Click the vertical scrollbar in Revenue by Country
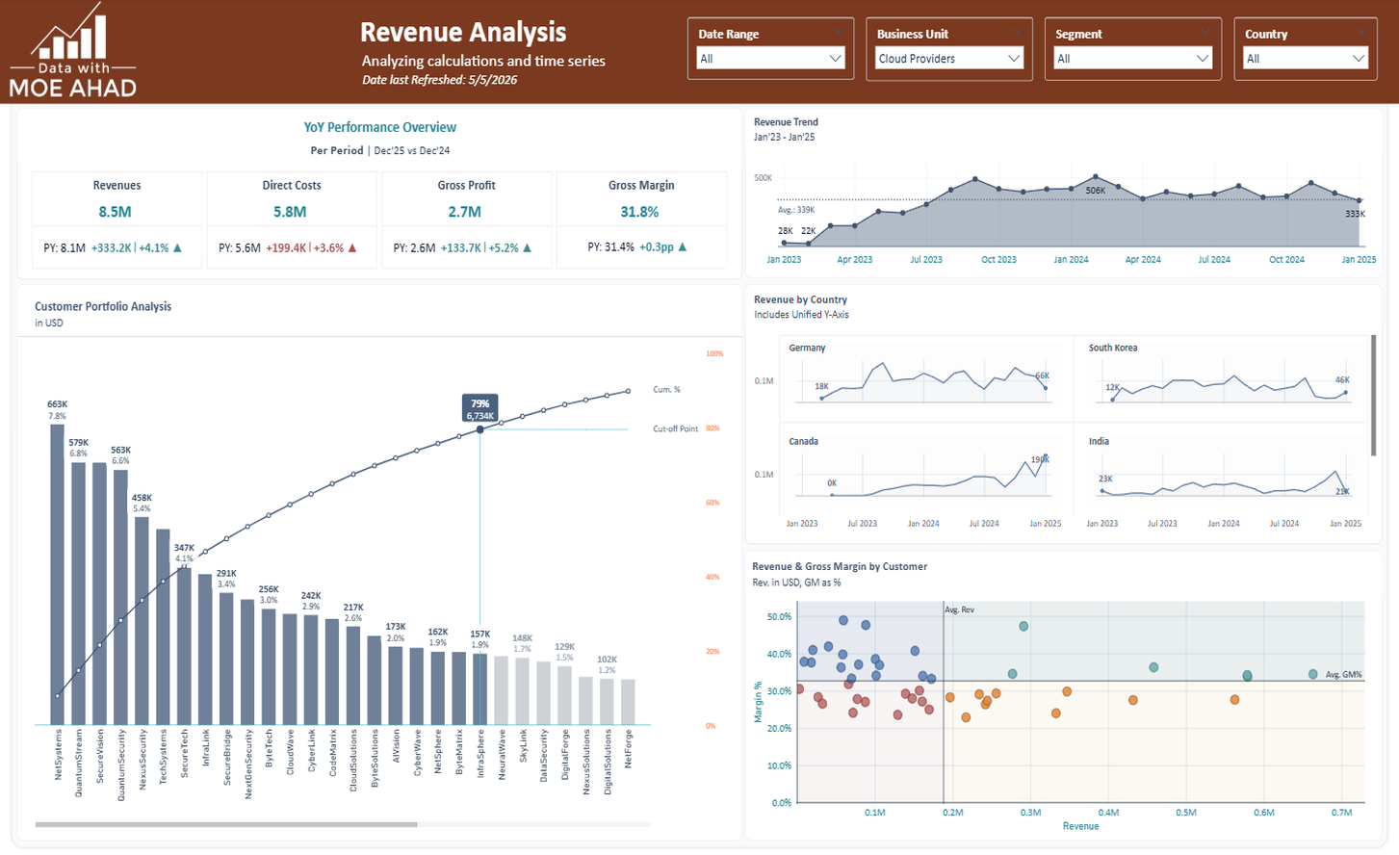The width and height of the screenshot is (1399, 855). tap(1373, 395)
